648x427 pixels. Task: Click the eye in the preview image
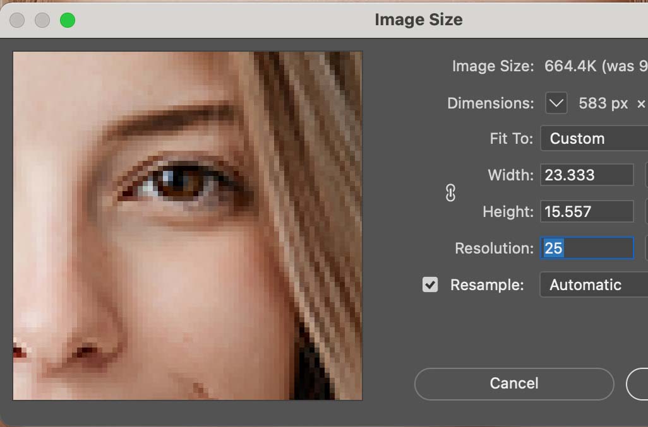180,182
